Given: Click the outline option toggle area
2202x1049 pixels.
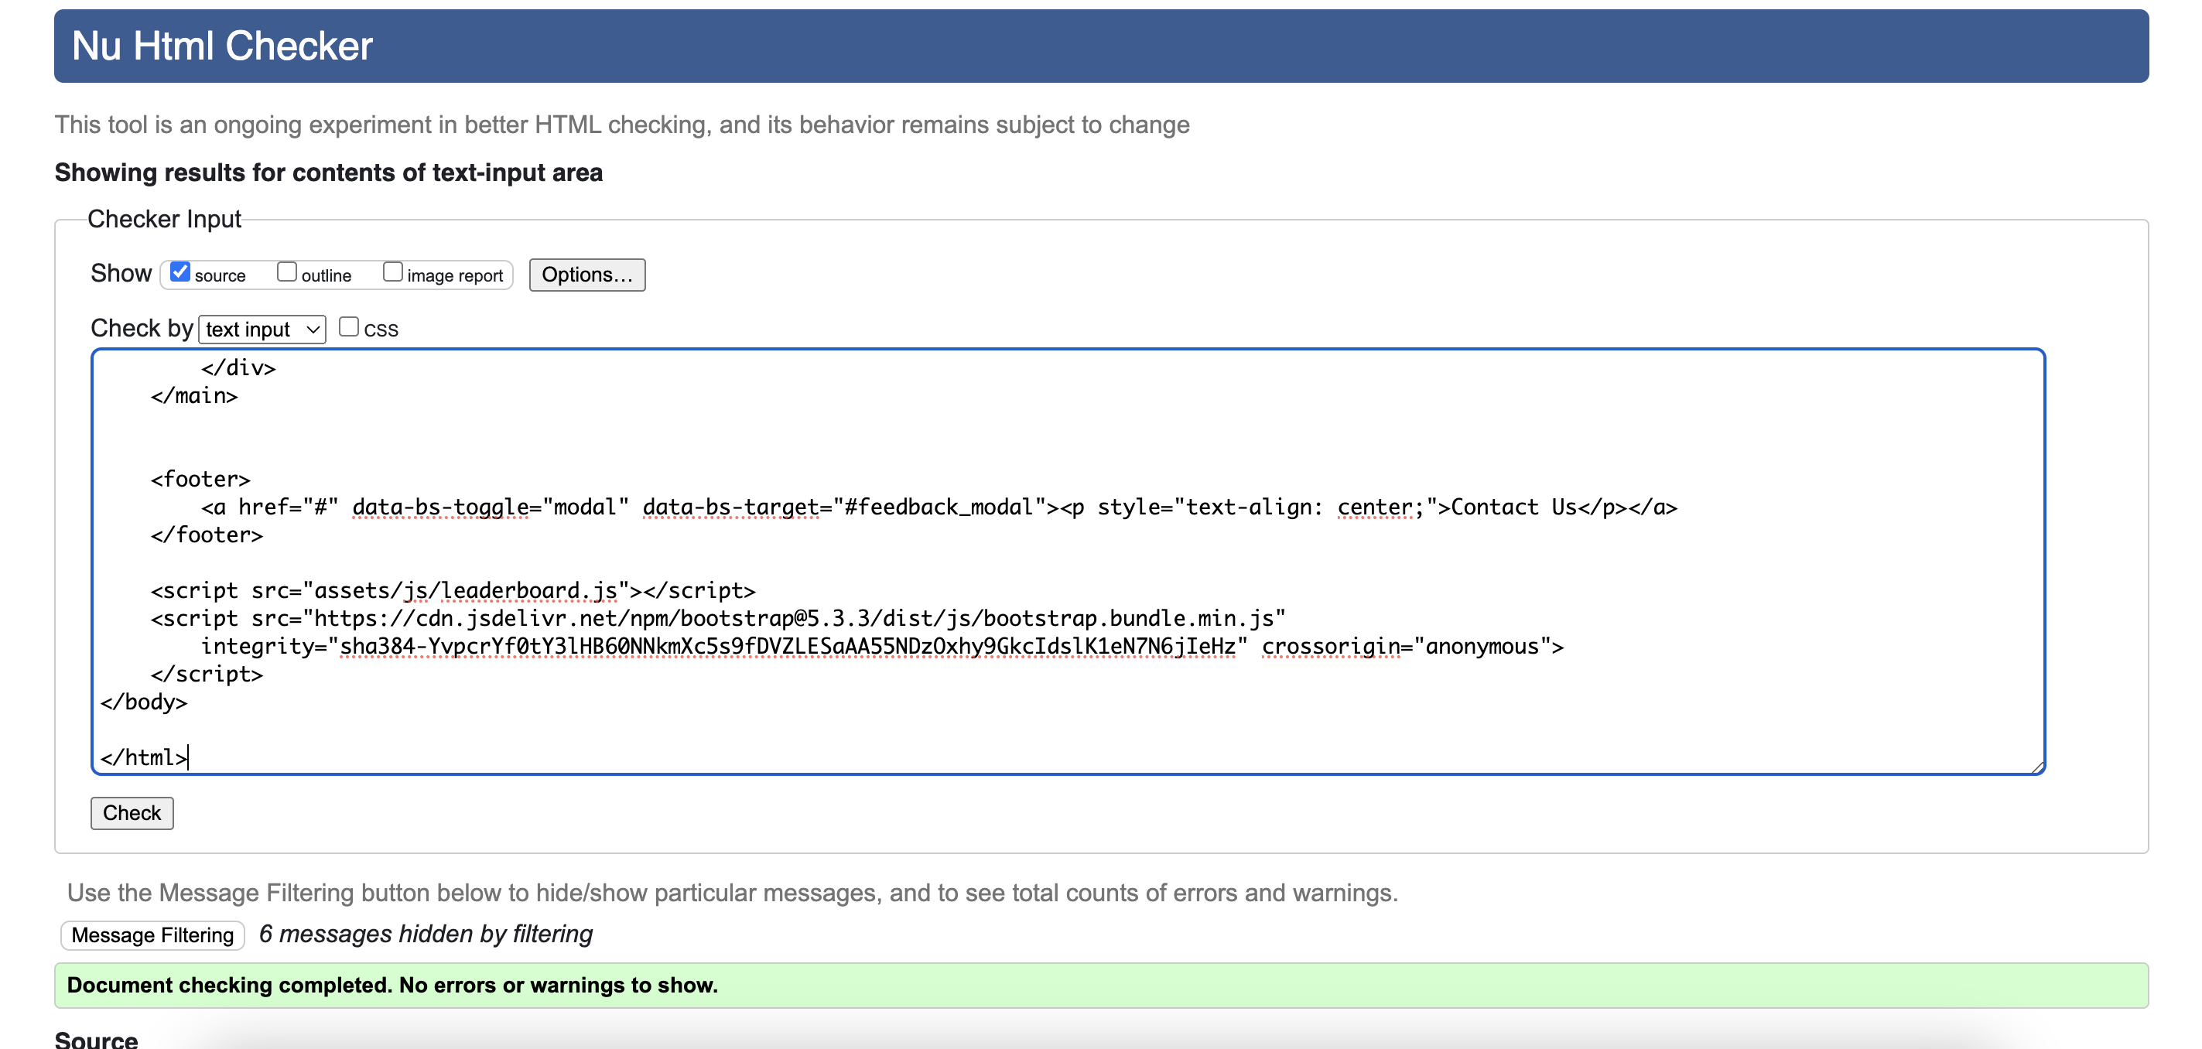Looking at the screenshot, I should tap(286, 274).
